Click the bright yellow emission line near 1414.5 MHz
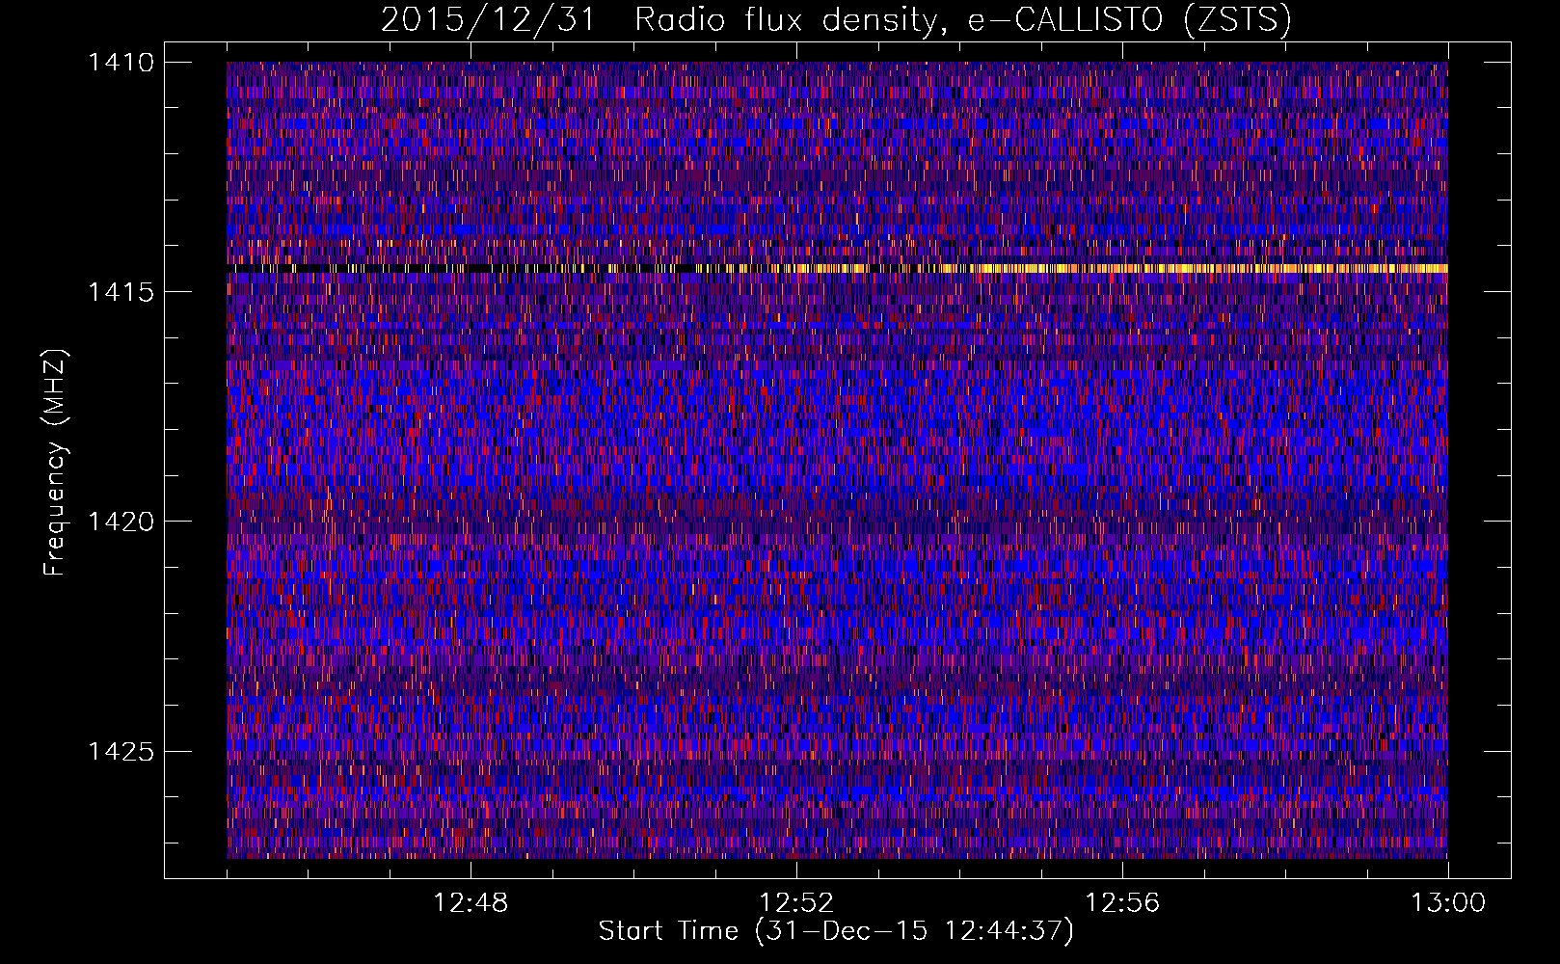The image size is (1560, 964). 837,268
